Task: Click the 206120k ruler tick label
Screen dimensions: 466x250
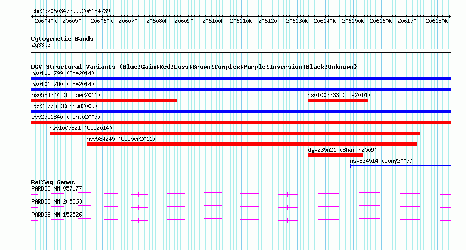Action: [269, 21]
